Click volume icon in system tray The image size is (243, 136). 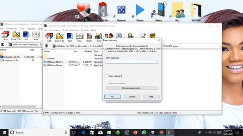[x=214, y=133]
